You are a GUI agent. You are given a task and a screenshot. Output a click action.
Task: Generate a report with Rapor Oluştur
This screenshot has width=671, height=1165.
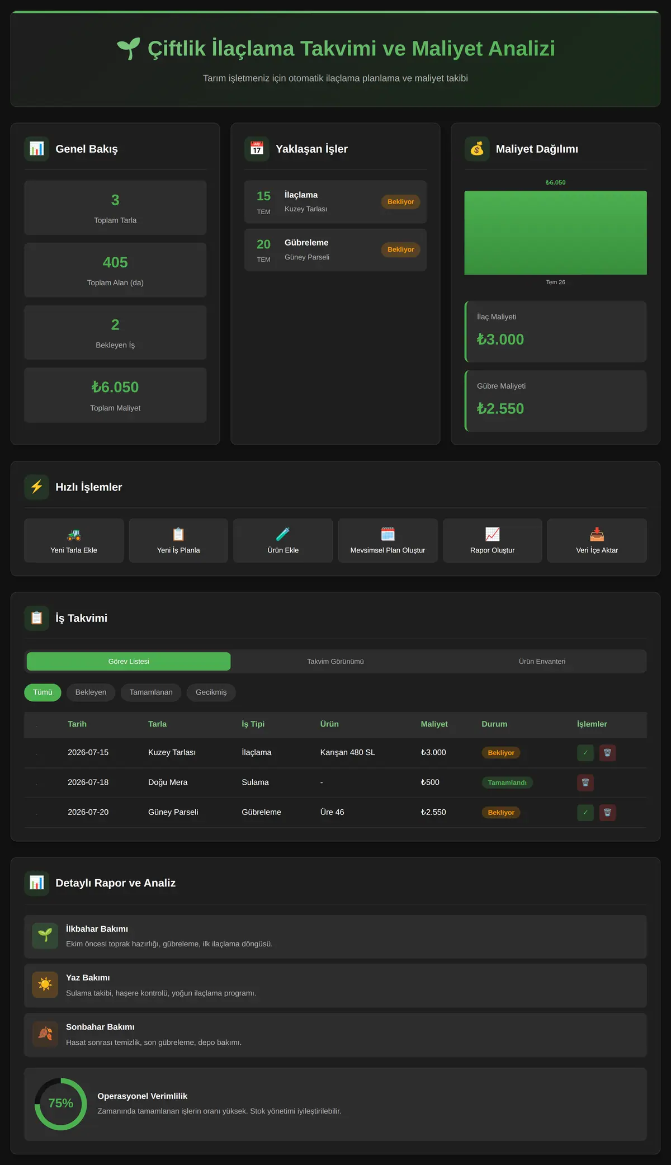click(493, 540)
